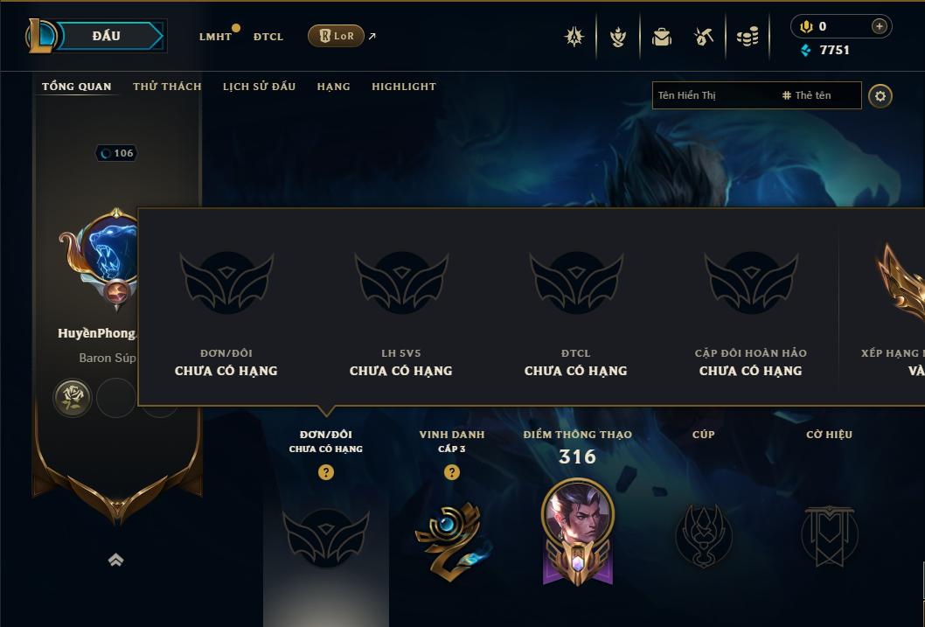The height and width of the screenshot is (627, 925).
Task: Open the HIGHLIGHT tab
Action: point(404,87)
